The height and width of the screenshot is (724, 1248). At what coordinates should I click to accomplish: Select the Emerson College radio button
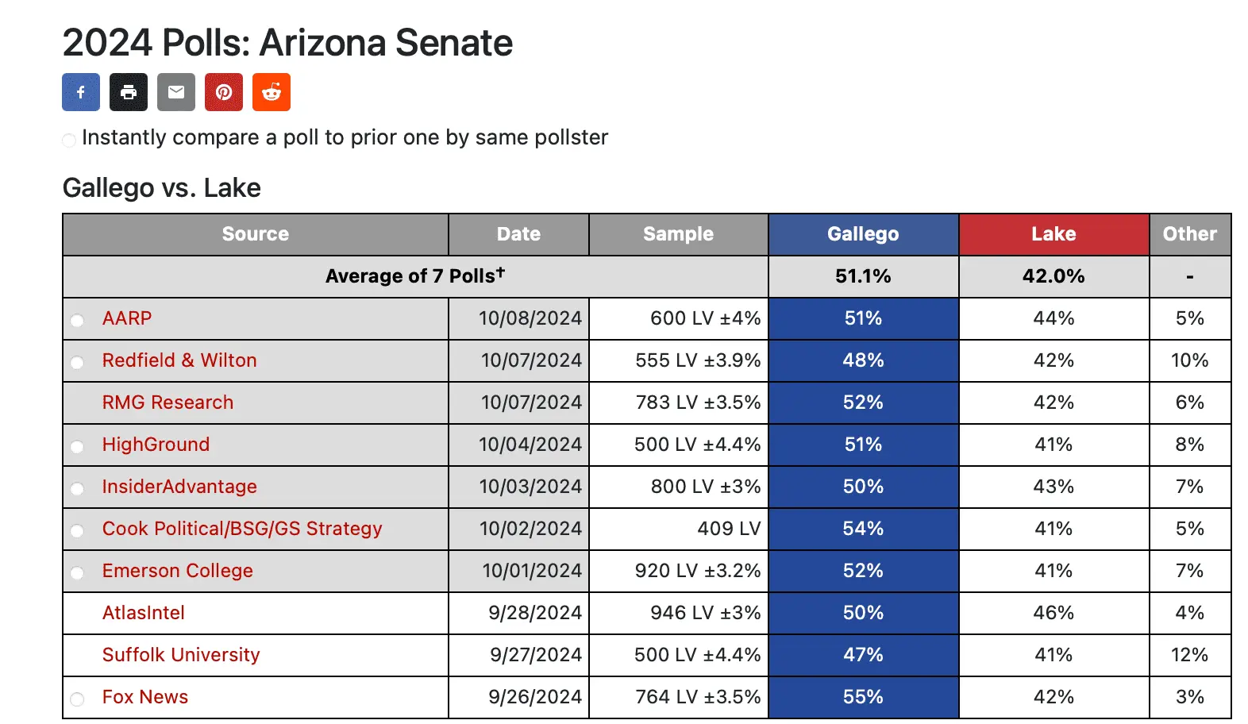[77, 573]
